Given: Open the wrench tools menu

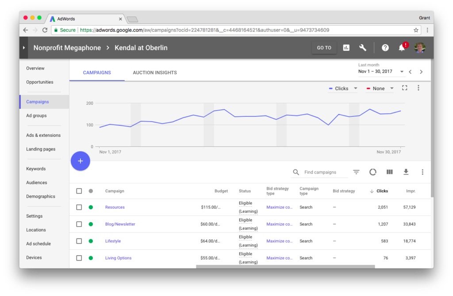Looking at the screenshot, I should click(363, 48).
